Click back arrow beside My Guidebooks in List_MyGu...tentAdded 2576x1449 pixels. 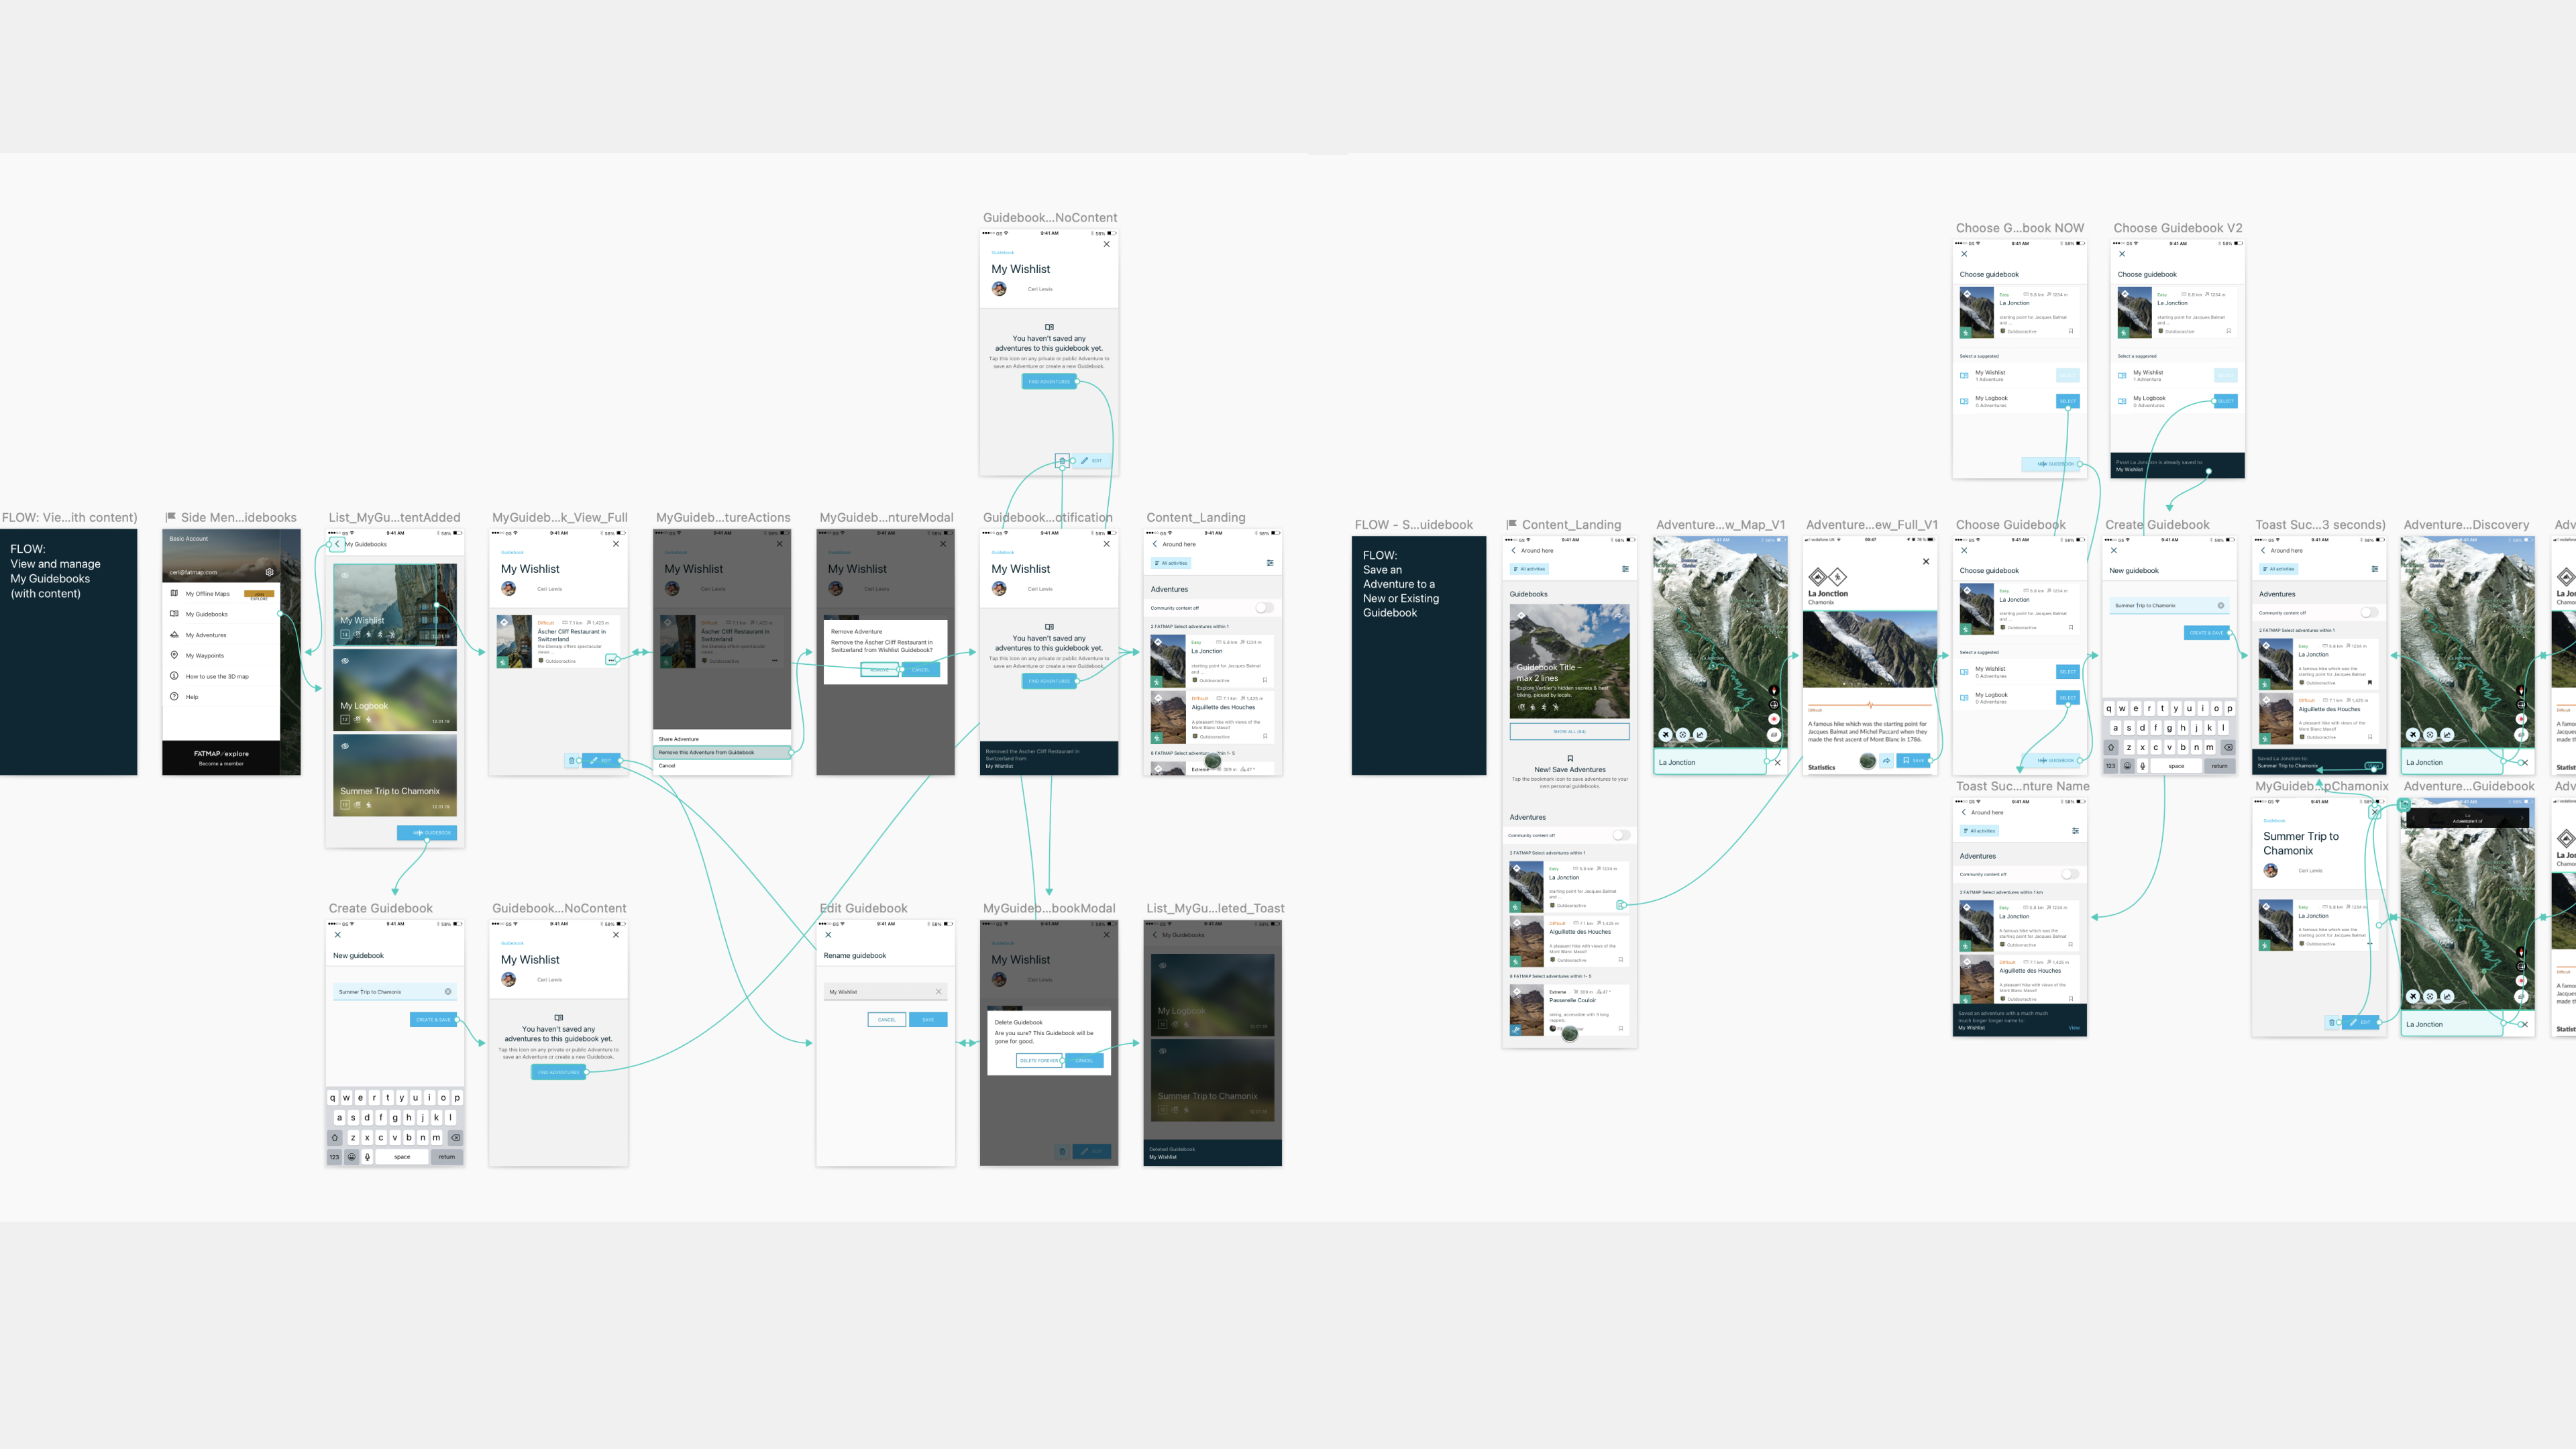[x=337, y=544]
